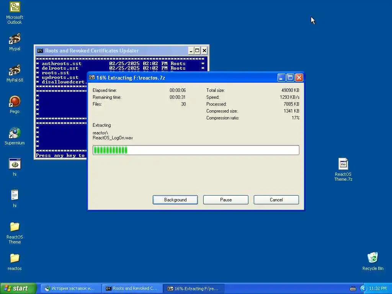Screen dimensions: 392x294
Task: Switch to Roots and Revoked C... taskbar item
Action: coord(132,289)
